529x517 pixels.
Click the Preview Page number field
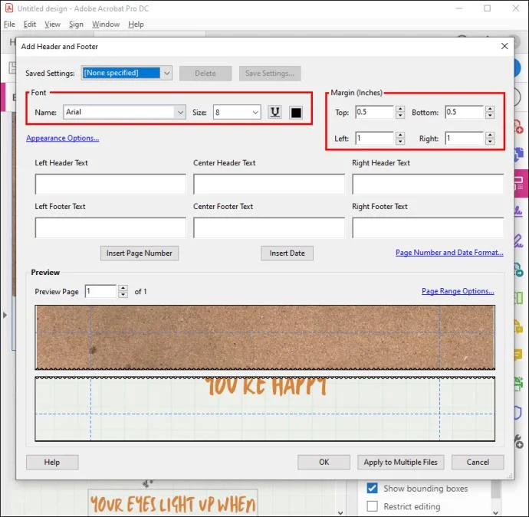click(101, 291)
